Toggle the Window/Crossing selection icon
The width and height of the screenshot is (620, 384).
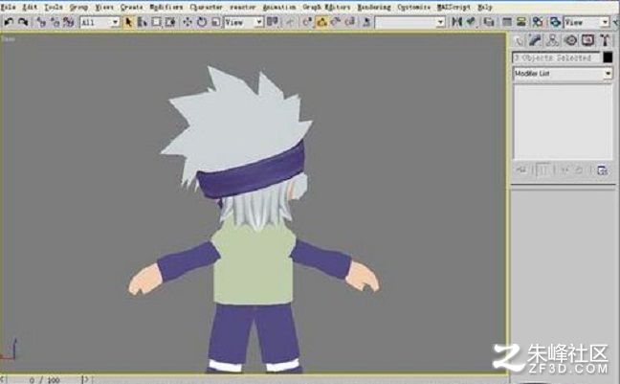click(x=170, y=22)
